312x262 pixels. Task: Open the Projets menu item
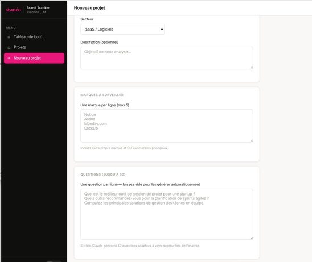tap(34, 47)
